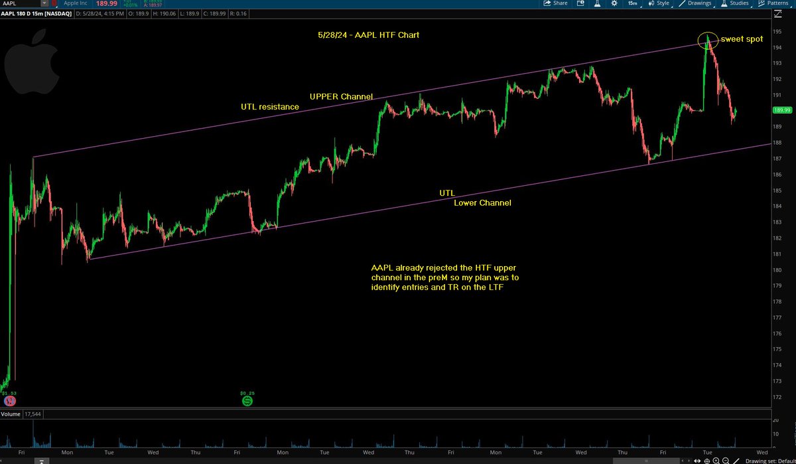The image size is (796, 464).
Task: Open chart settings gear
Action: pyautogui.click(x=614, y=3)
